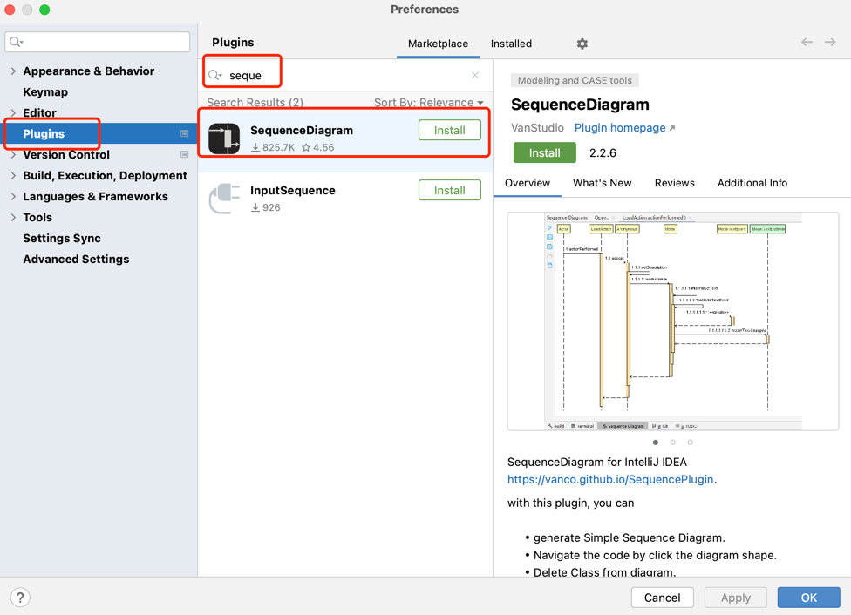Open the Sort By Relevance dropdown

click(x=429, y=103)
